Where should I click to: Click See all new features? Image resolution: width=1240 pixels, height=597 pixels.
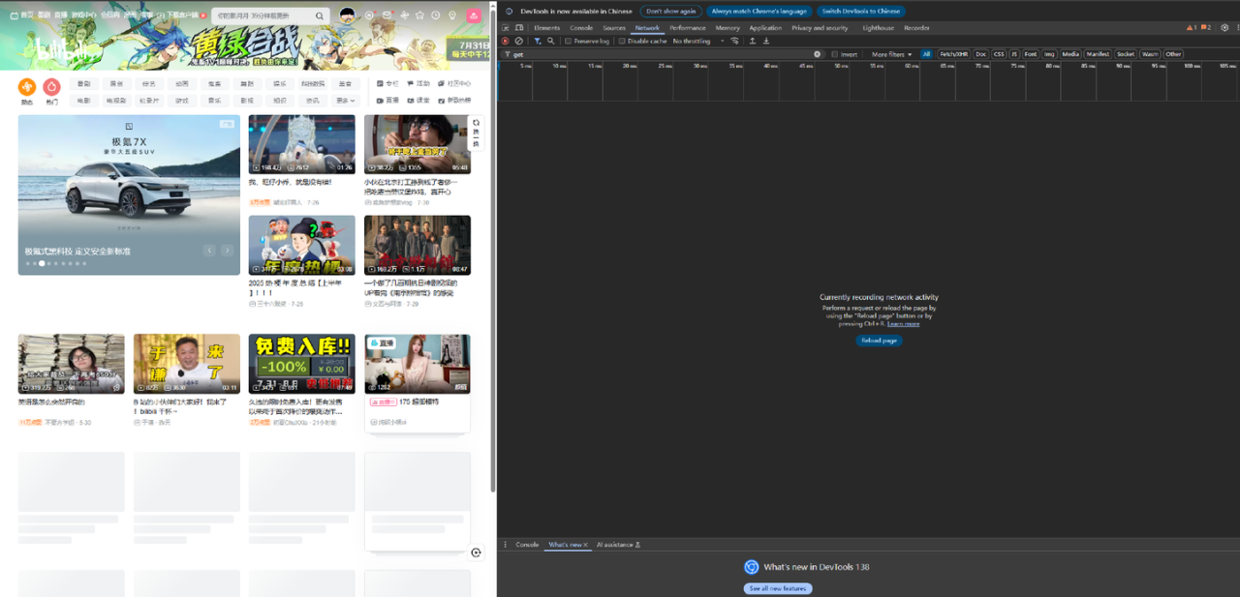click(x=777, y=588)
